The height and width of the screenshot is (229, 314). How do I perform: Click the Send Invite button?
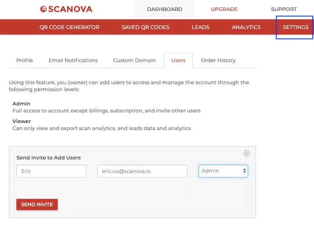pyautogui.click(x=37, y=204)
